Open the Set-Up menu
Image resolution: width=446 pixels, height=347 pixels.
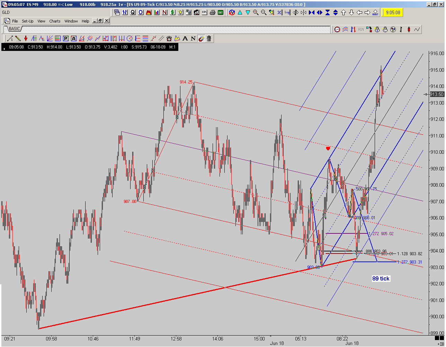28,21
